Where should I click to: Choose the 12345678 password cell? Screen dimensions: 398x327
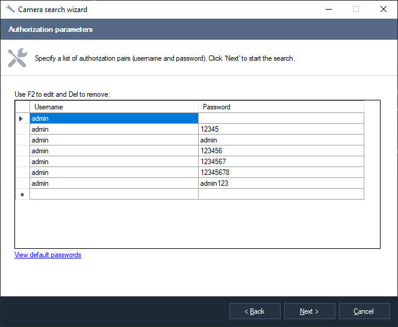(x=281, y=173)
